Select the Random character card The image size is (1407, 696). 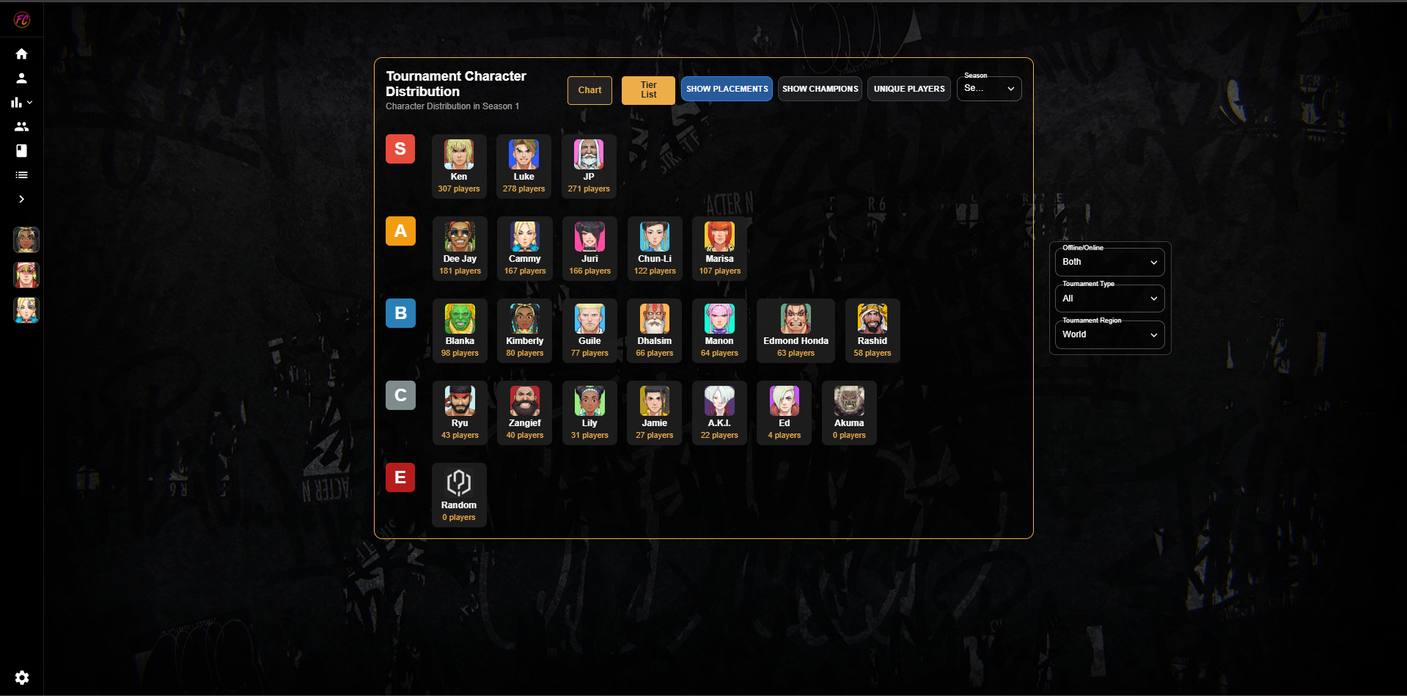pos(459,495)
